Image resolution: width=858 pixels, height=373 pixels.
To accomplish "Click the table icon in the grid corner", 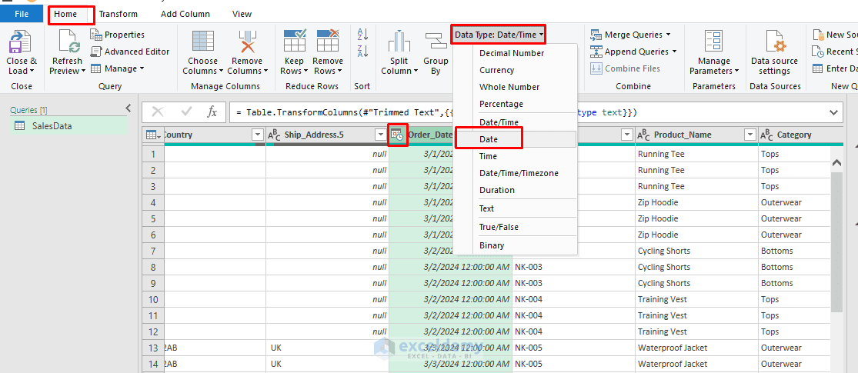I will pos(152,135).
